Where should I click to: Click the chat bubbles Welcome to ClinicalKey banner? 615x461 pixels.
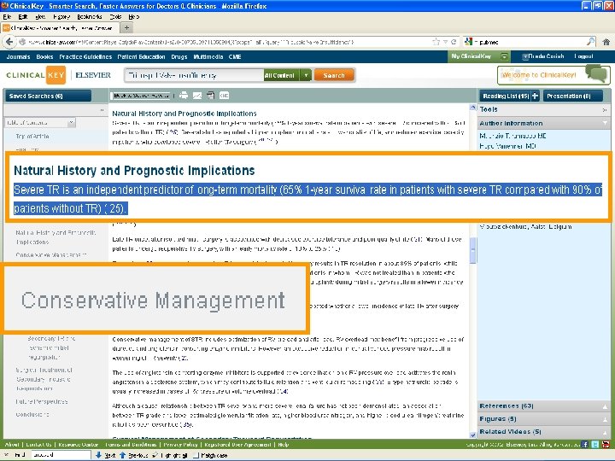(x=553, y=74)
